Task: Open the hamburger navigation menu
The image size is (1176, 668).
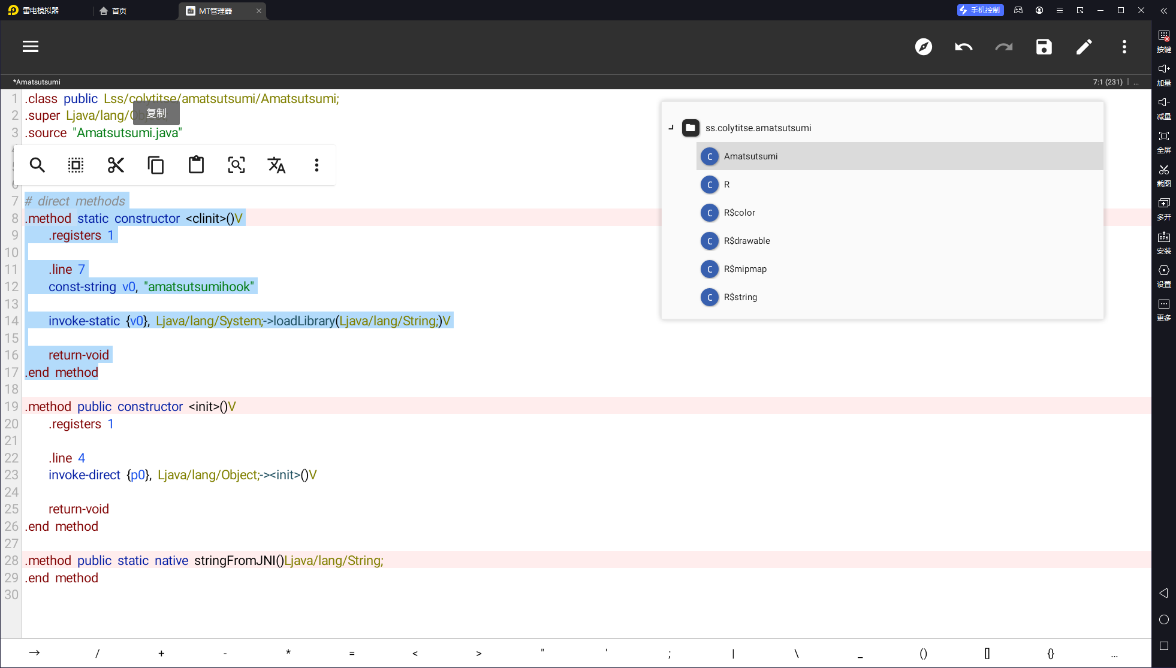Action: click(x=31, y=47)
